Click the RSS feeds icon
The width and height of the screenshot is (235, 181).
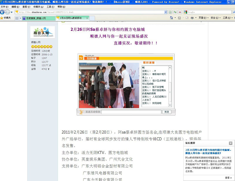point(179,18)
